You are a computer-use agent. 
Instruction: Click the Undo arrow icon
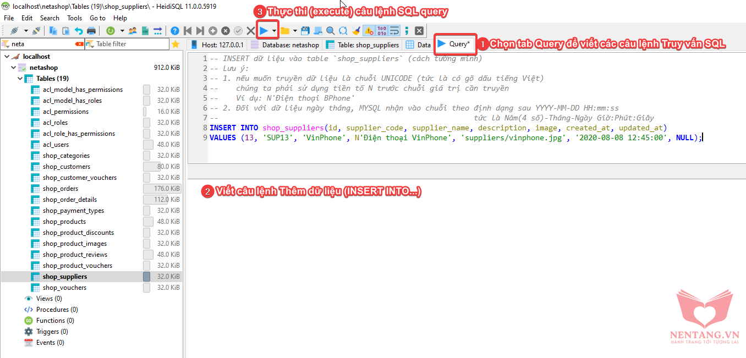click(79, 31)
